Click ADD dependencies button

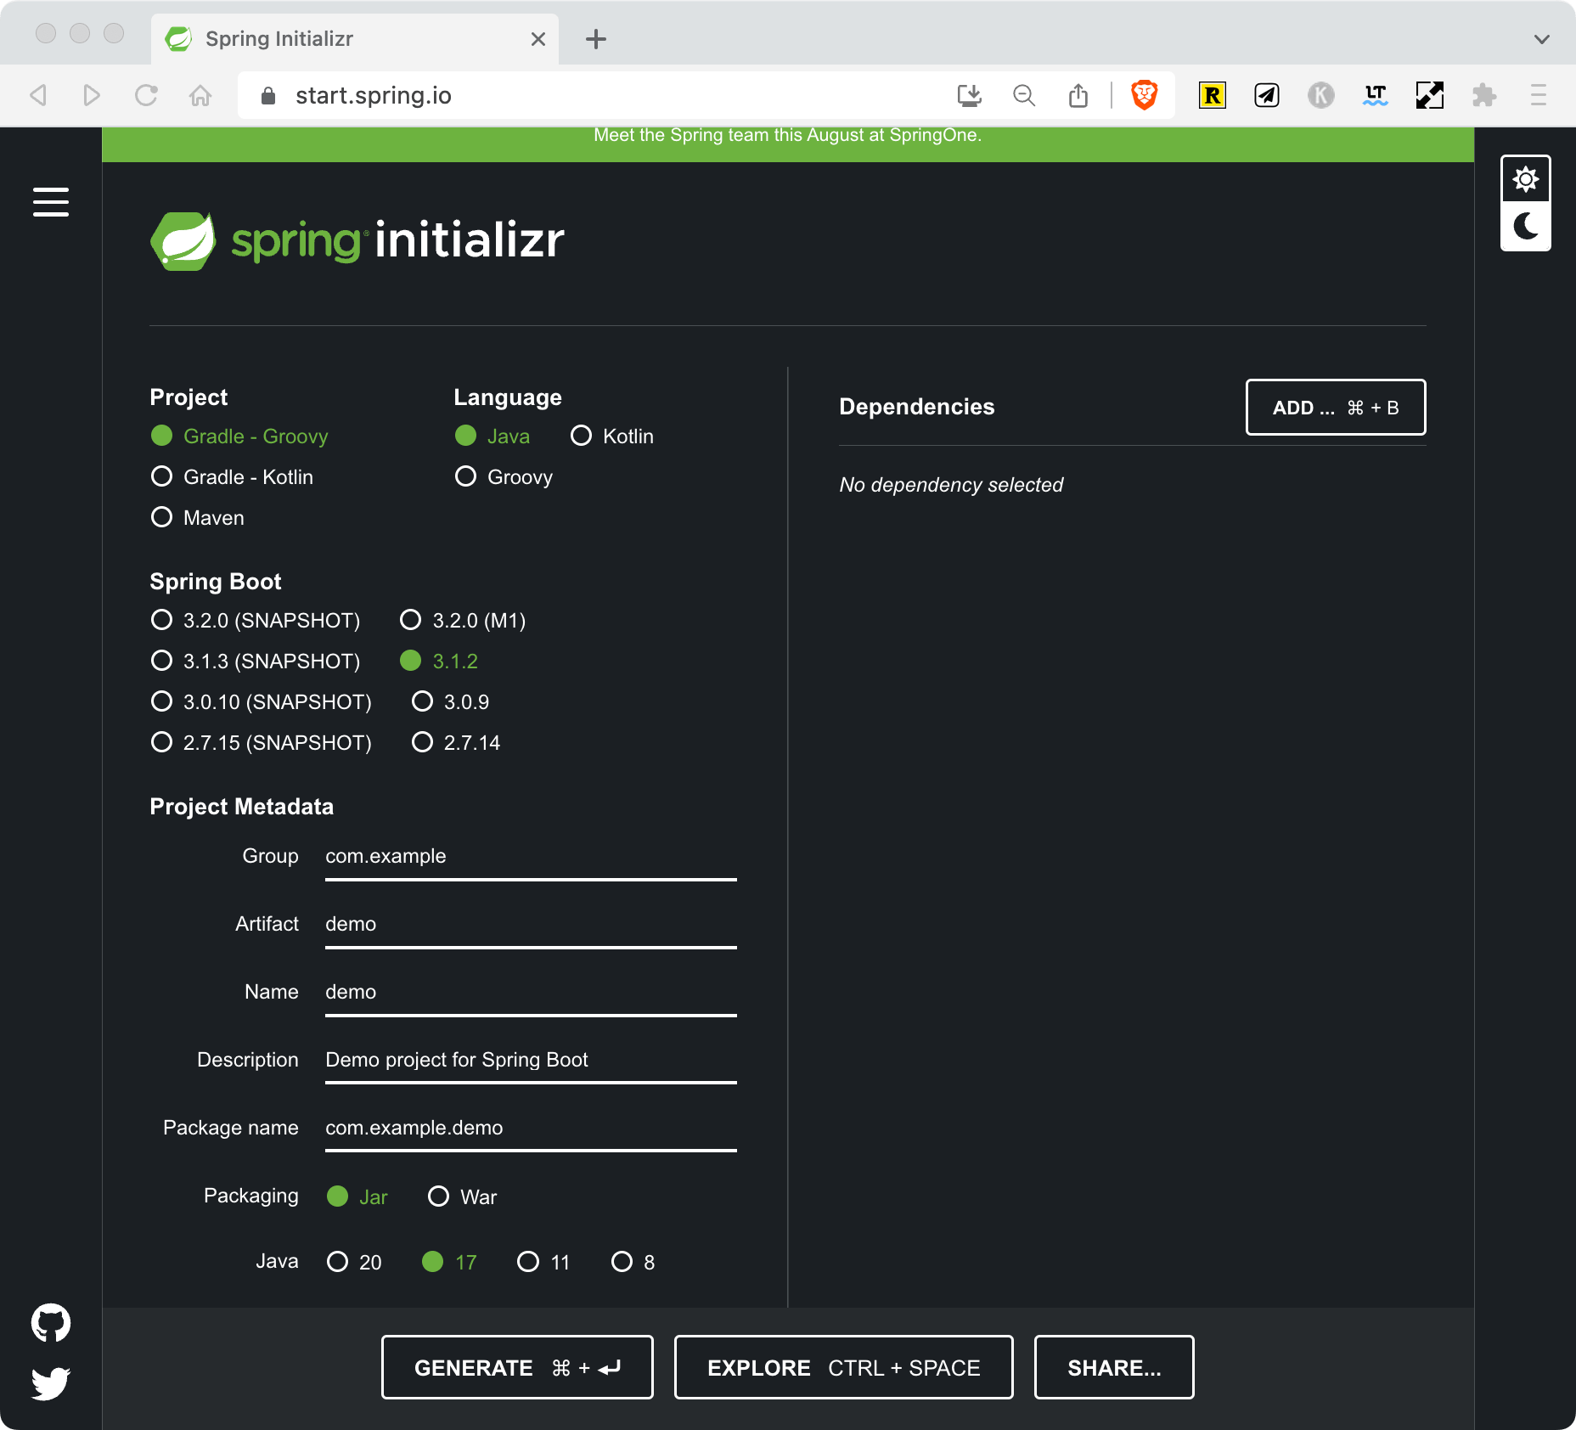pos(1335,408)
